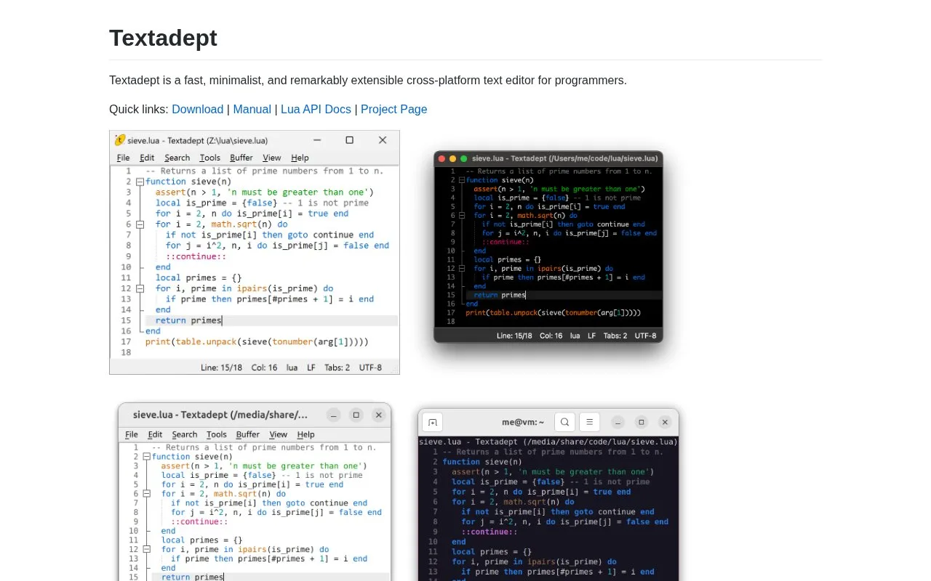Viewport: 931px width, 581px height.
Task: Open File menu in Linux light Textadept window
Action: coord(132,434)
